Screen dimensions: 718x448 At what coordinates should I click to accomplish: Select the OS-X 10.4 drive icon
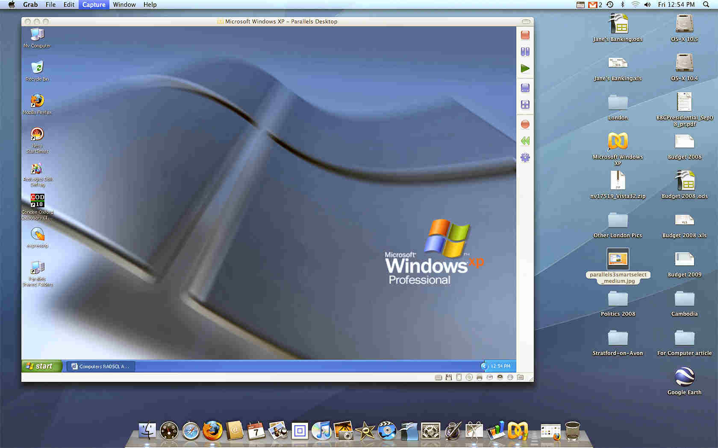click(685, 67)
